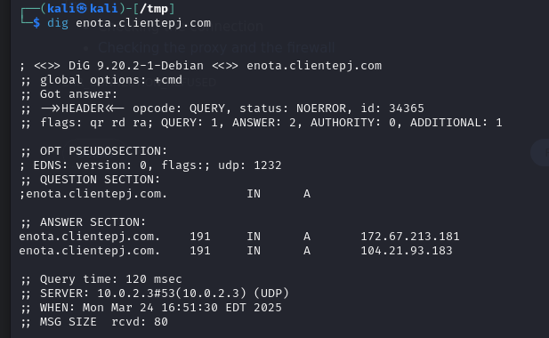Screen dimensions: 549x338
Task: Click the SERVER 10.0.2.3#53 line
Action: click(155, 294)
